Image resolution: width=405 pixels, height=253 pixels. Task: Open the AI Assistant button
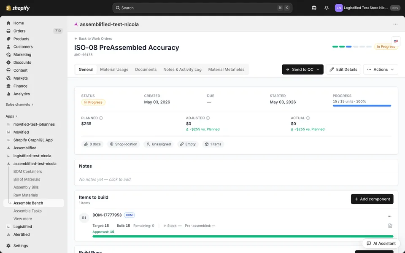[x=381, y=243]
